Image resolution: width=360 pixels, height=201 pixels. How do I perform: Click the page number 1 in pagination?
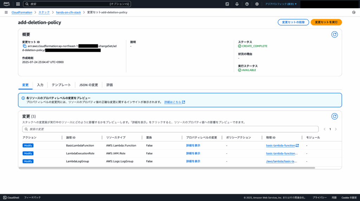[x=330, y=129]
